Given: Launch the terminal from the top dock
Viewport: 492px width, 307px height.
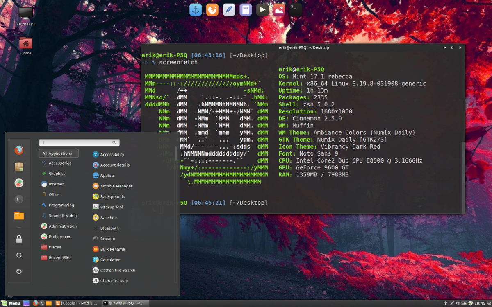Looking at the screenshot, I should [296, 9].
